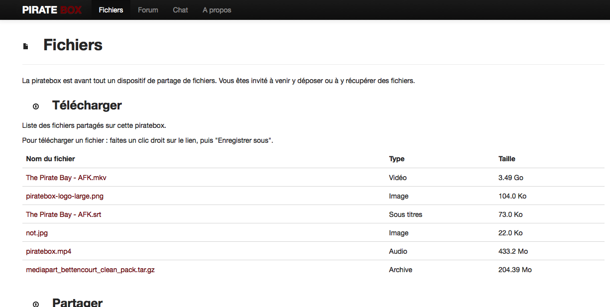Click the mediapart_bettencourt_clean_pack.tar.gz archive link
610x307 pixels.
coord(91,270)
